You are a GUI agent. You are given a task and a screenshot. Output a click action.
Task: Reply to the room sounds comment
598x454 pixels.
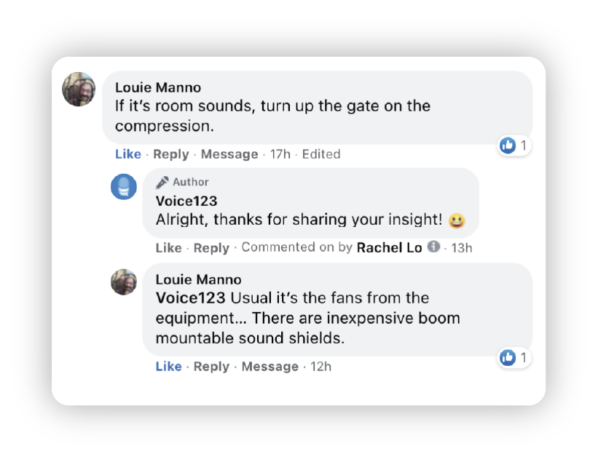click(170, 154)
